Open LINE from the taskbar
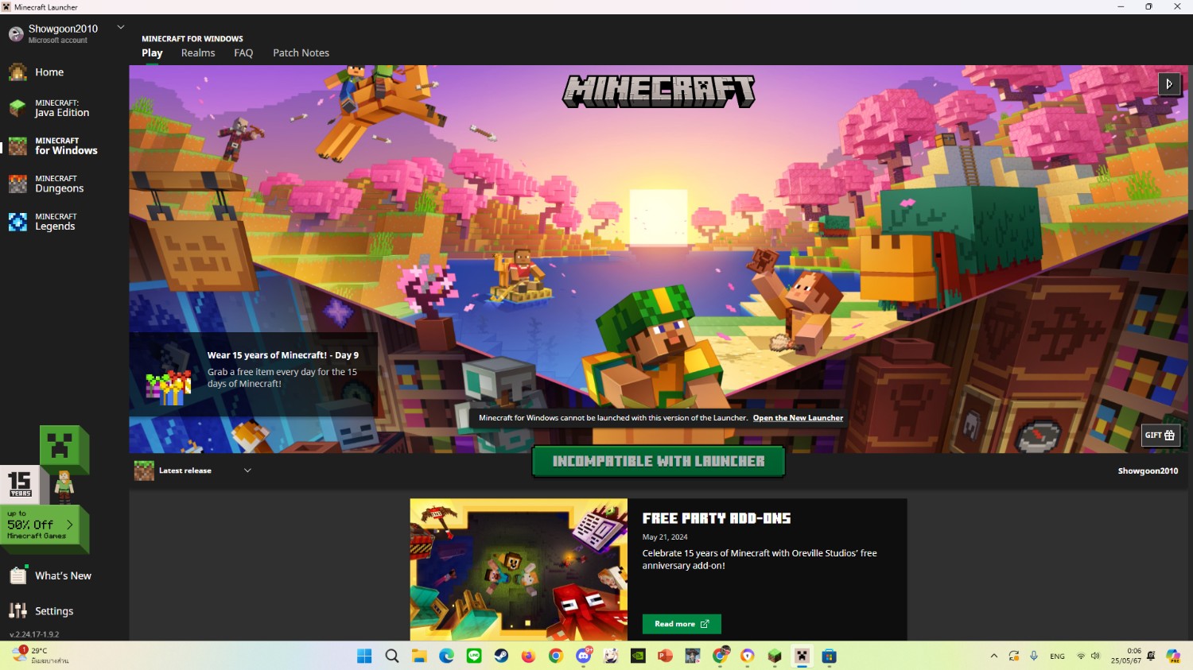The image size is (1193, 670). pos(474,656)
